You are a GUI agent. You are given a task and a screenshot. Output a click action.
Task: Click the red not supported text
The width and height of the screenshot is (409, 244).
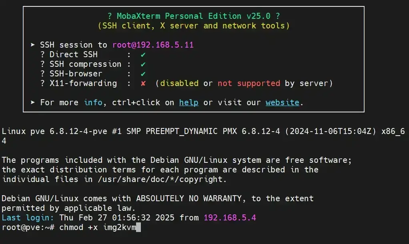(x=249, y=83)
